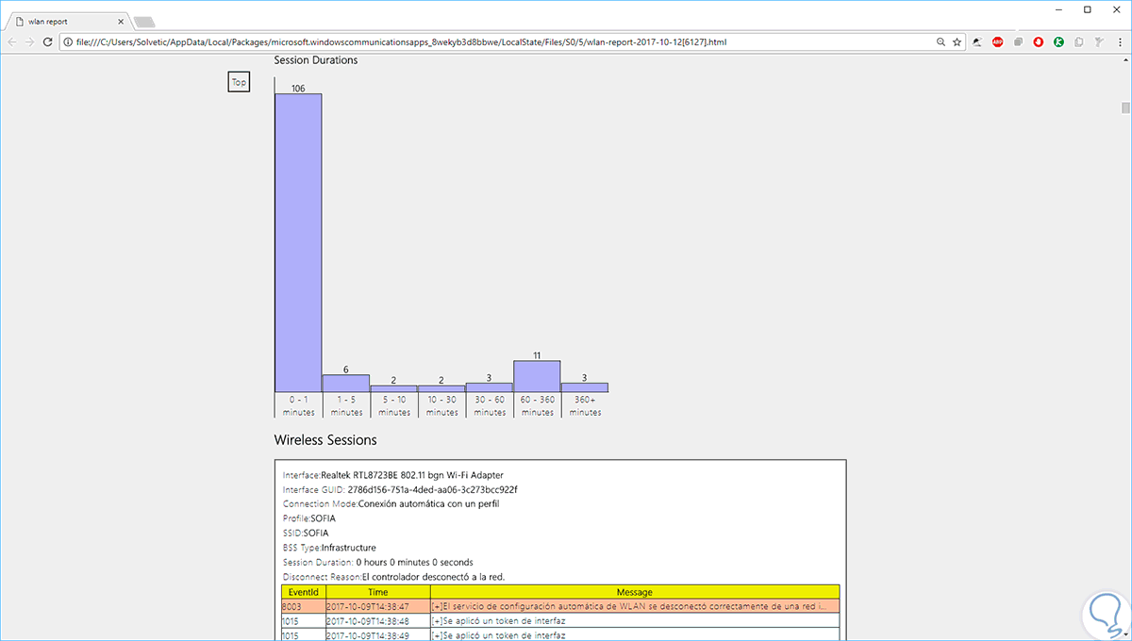1132x641 pixels.
Task: Click the 106 value above the first bar
Action: [298, 89]
